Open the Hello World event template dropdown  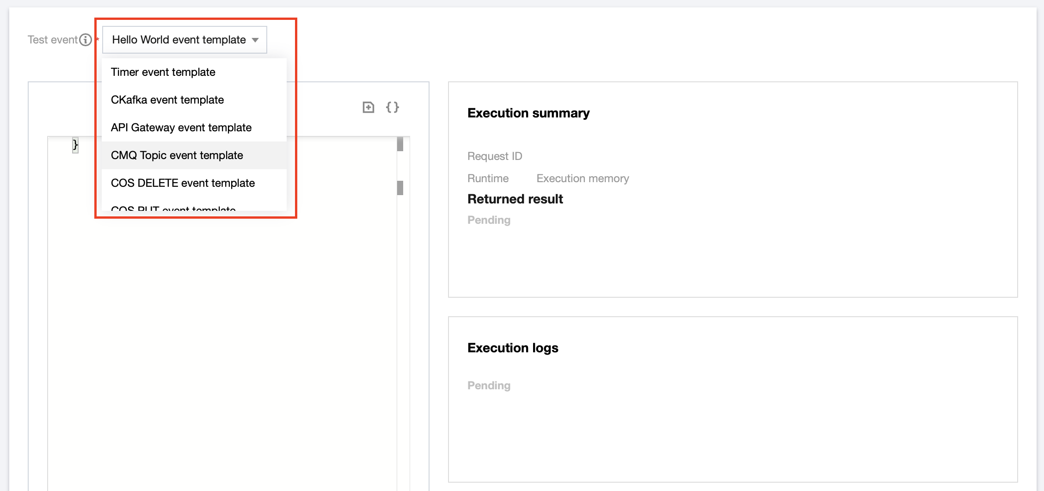(184, 40)
